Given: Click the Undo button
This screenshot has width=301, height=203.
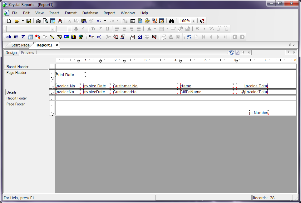Looking at the screenshot, I should pyautogui.click(x=99, y=21).
